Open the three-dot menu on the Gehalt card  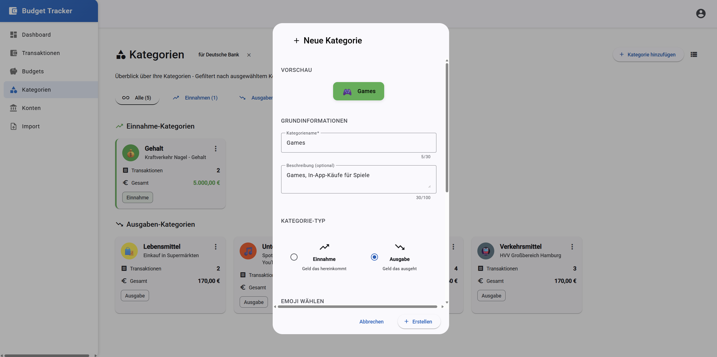tap(216, 149)
